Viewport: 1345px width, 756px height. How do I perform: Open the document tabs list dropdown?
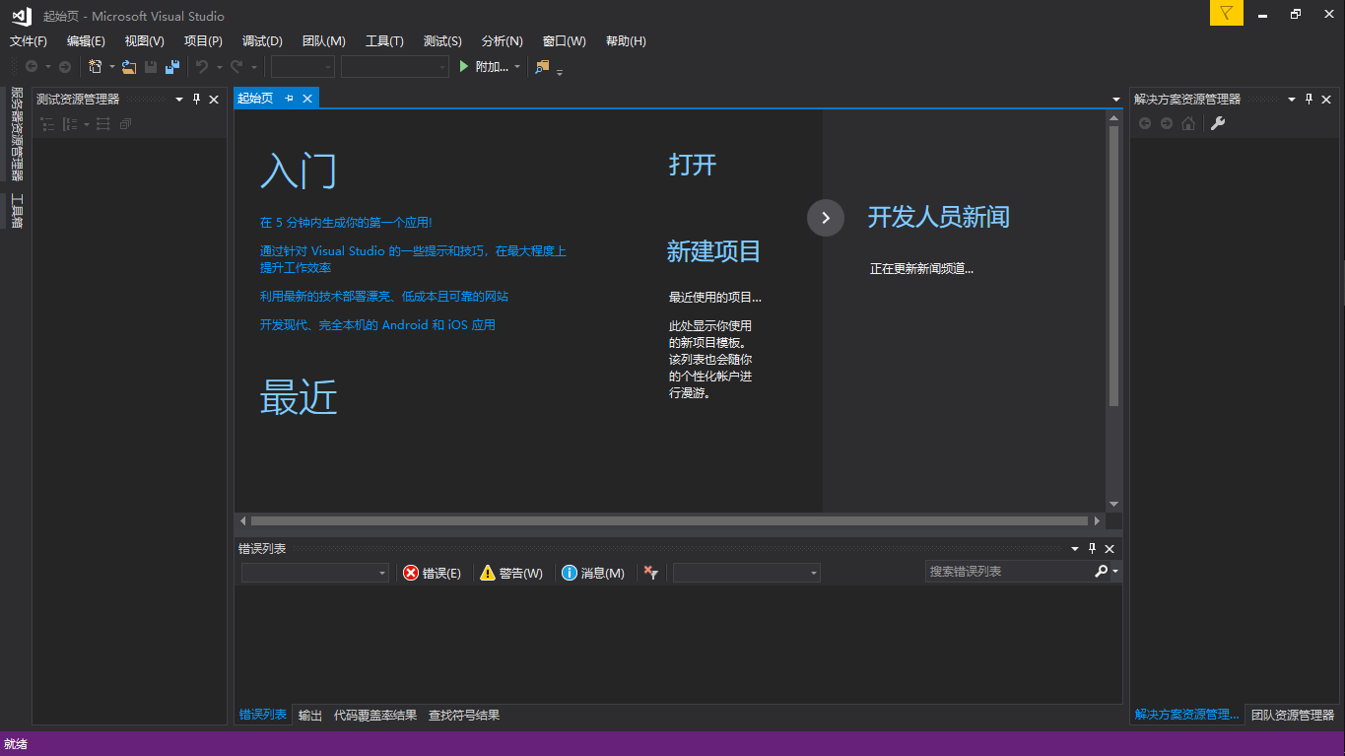pyautogui.click(x=1116, y=100)
